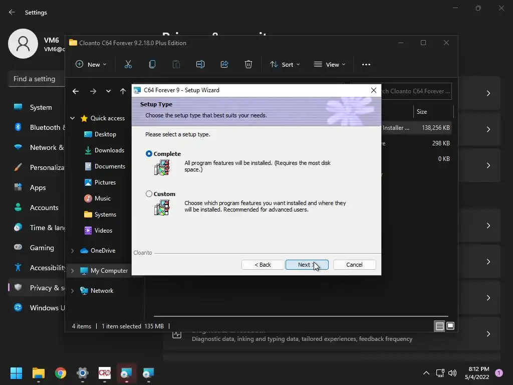Cancel the C64 Forever setup
The width and height of the screenshot is (513, 385).
[x=354, y=265]
